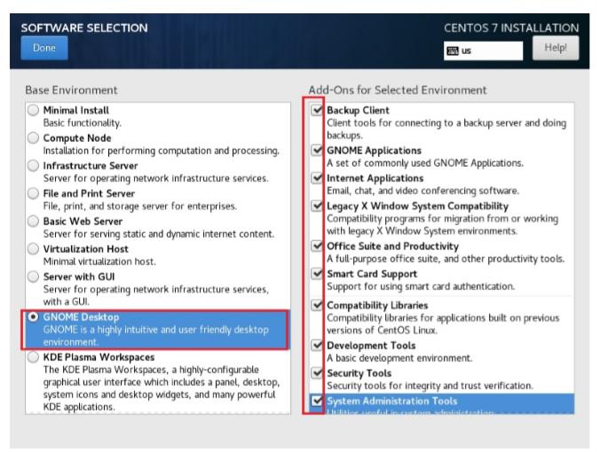
Task: Uncheck Smart Card Support
Action: pyautogui.click(x=318, y=274)
